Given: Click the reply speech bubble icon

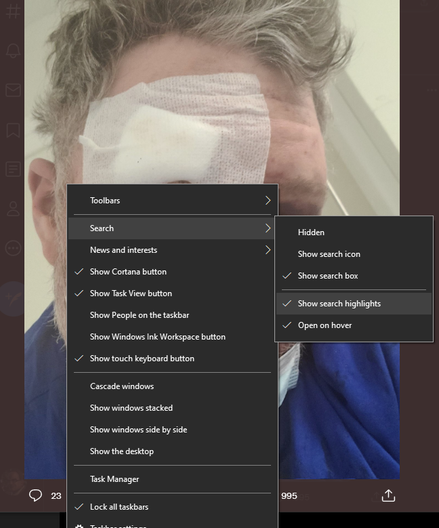Looking at the screenshot, I should [x=35, y=495].
